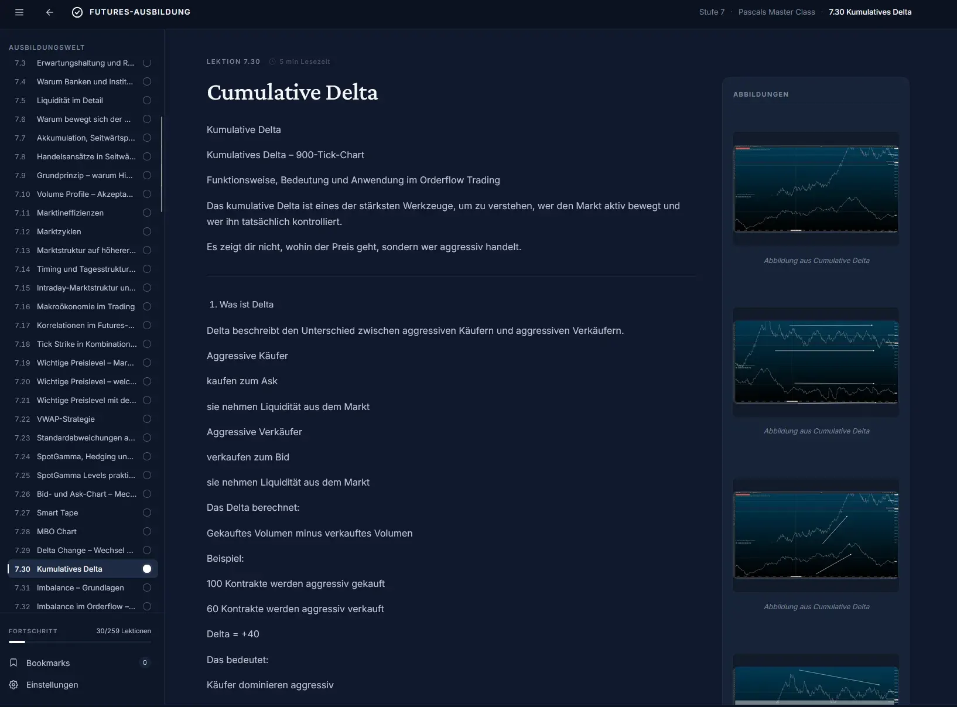Click the 7.30 Kumulatives Delta breadcrumb

(870, 12)
